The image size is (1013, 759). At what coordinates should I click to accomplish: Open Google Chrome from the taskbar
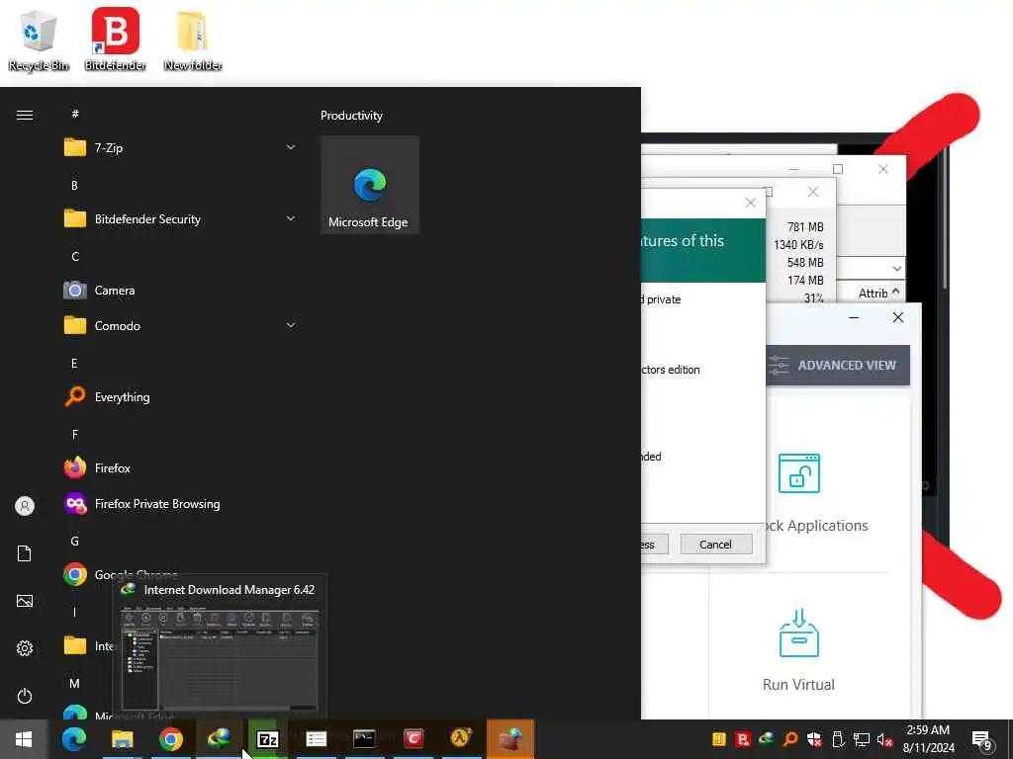170,739
